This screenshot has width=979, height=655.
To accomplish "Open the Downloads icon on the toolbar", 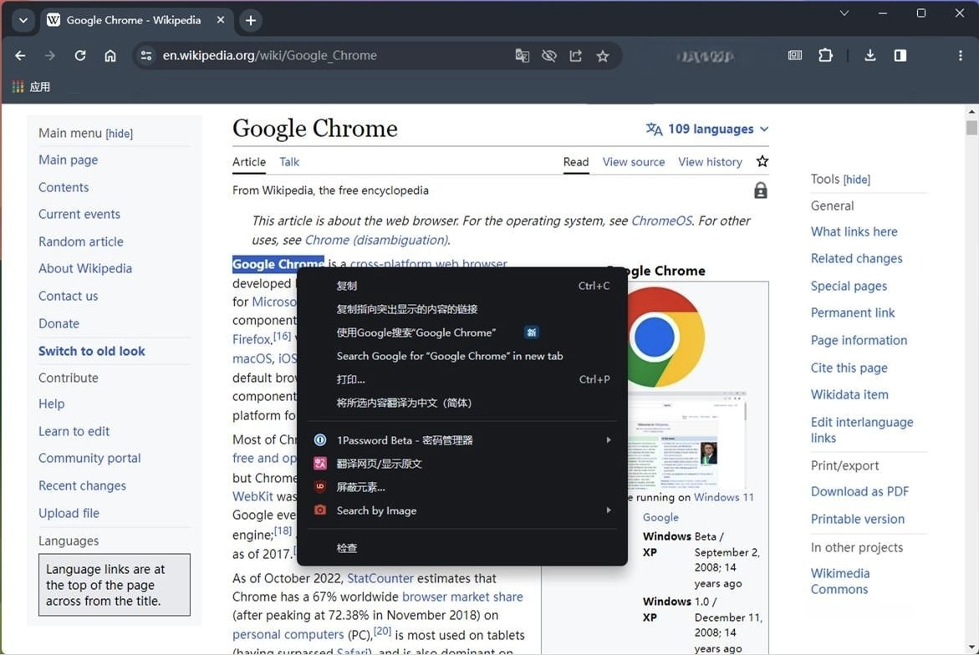I will point(869,55).
